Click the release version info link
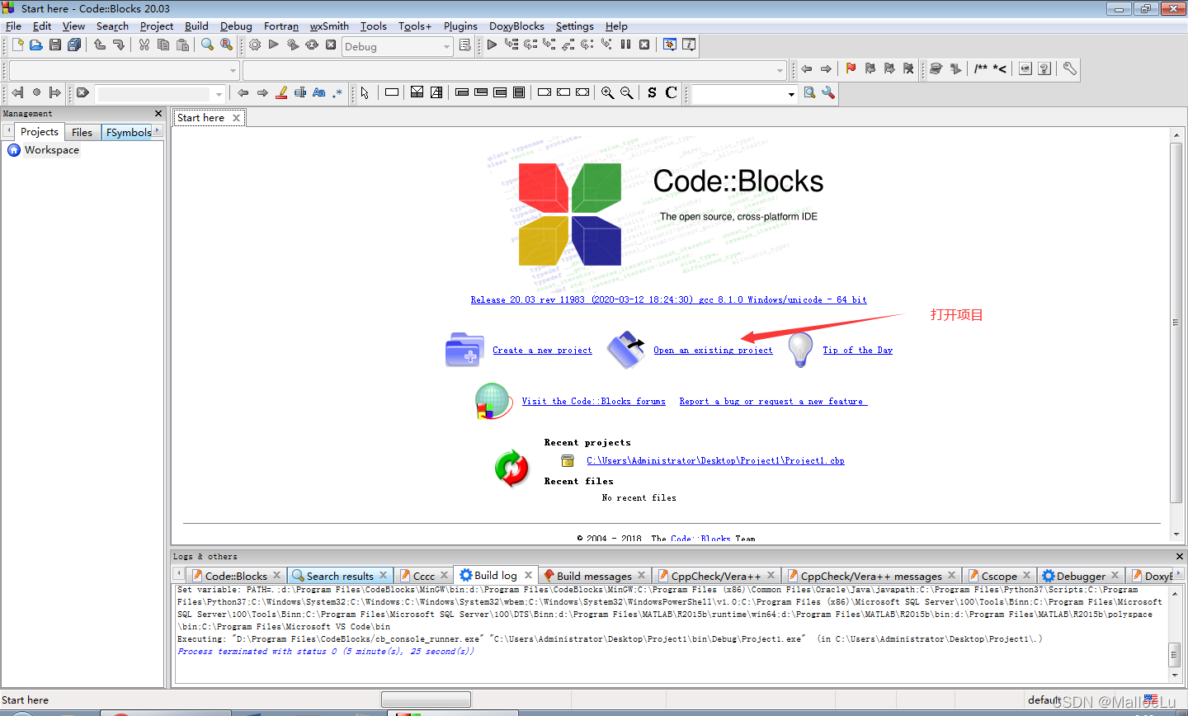This screenshot has width=1188, height=716. click(668, 299)
